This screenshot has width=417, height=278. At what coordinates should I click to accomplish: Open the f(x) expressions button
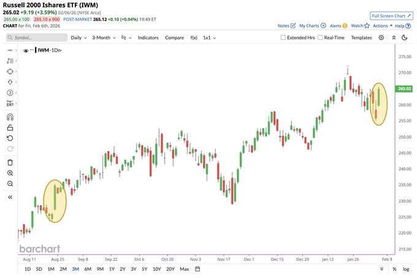pos(194,38)
